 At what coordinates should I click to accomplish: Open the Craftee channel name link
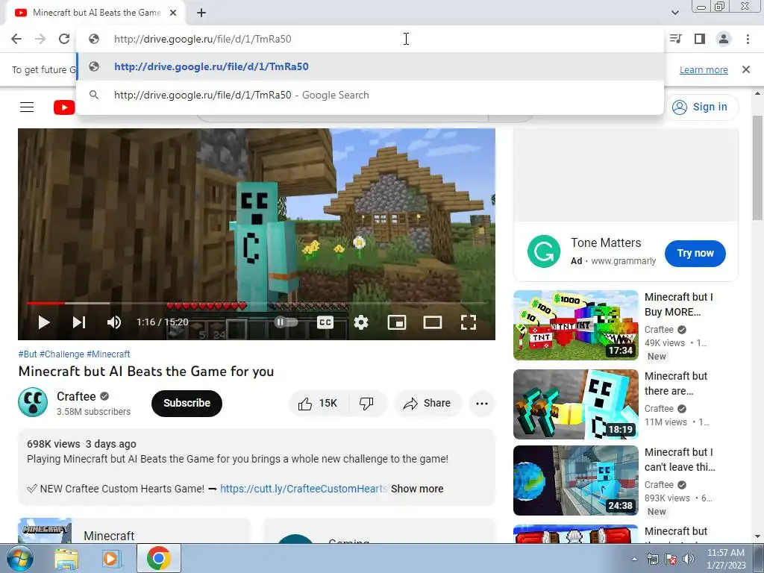pos(76,397)
